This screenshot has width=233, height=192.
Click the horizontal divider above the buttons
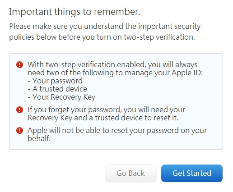116,158
